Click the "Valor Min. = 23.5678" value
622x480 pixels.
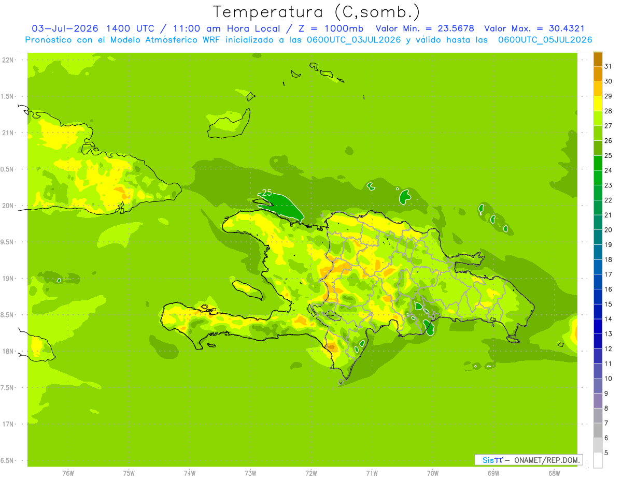425,28
